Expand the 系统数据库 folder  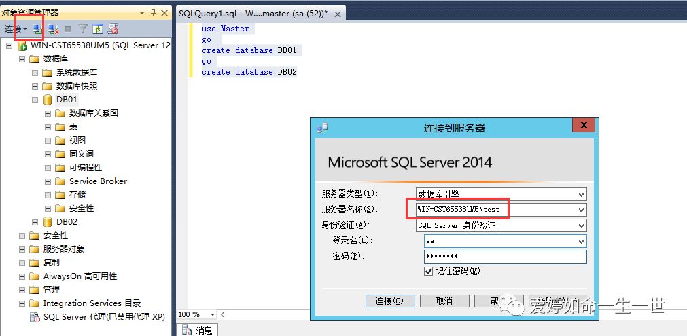pos(35,73)
